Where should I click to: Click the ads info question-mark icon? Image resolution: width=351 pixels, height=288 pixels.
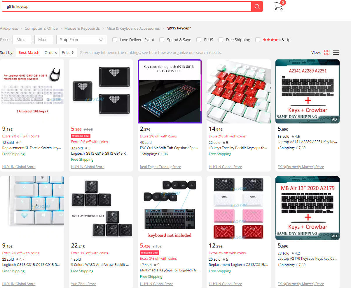coord(82,53)
